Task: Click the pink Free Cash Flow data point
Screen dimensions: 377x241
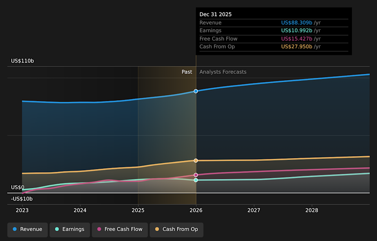Action: [x=196, y=175]
